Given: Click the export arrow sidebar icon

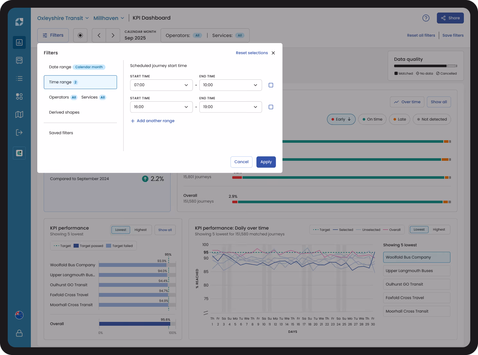Looking at the screenshot, I should (x=19, y=132).
